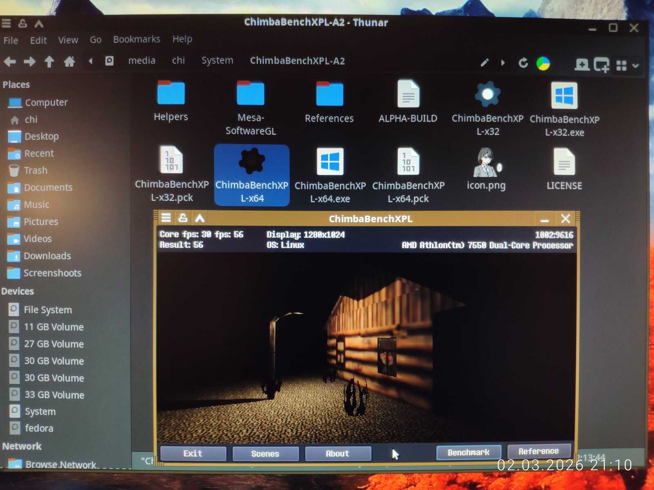
Task: Select the ChimbaBenchXPL-x64.pck file
Action: point(408,176)
